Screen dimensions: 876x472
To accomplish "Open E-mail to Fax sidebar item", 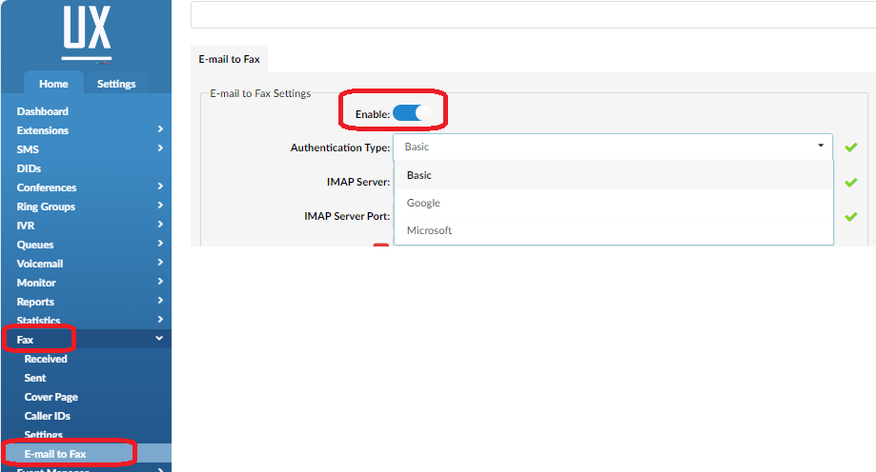I will [x=55, y=454].
